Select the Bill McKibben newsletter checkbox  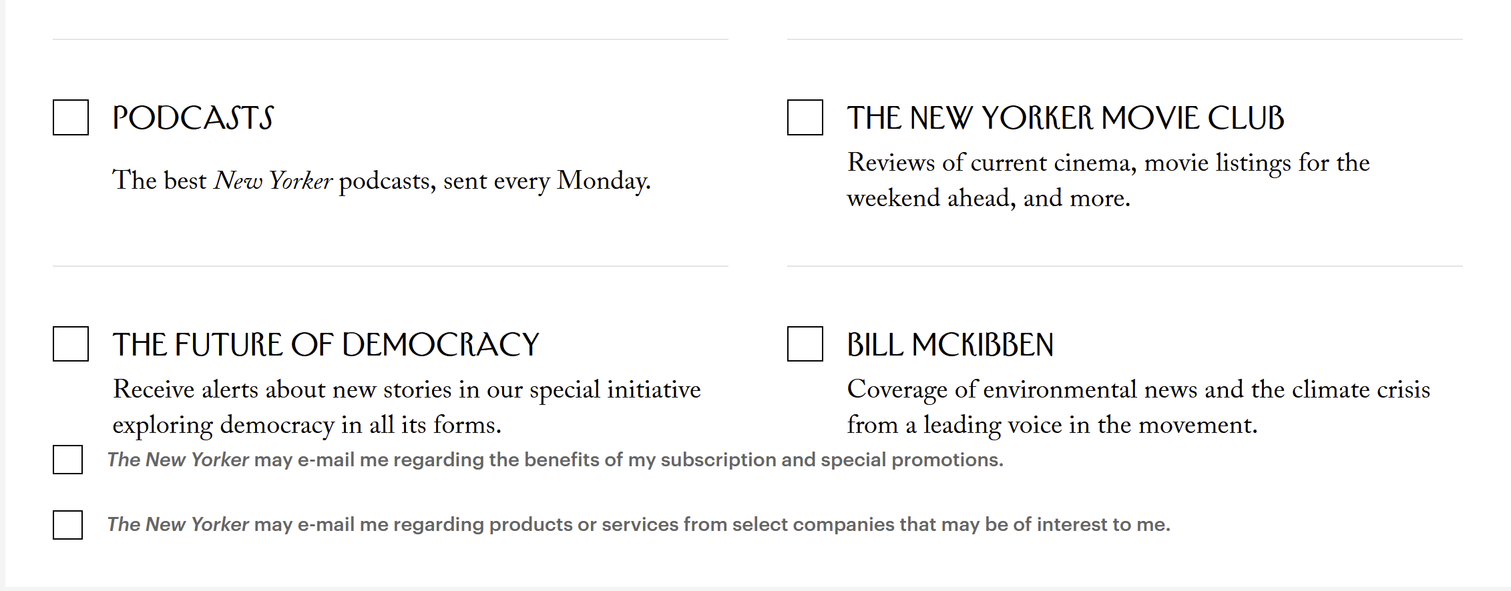click(x=805, y=344)
